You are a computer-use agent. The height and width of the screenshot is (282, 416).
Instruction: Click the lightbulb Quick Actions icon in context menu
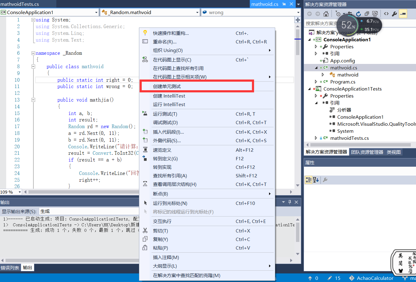click(145, 33)
